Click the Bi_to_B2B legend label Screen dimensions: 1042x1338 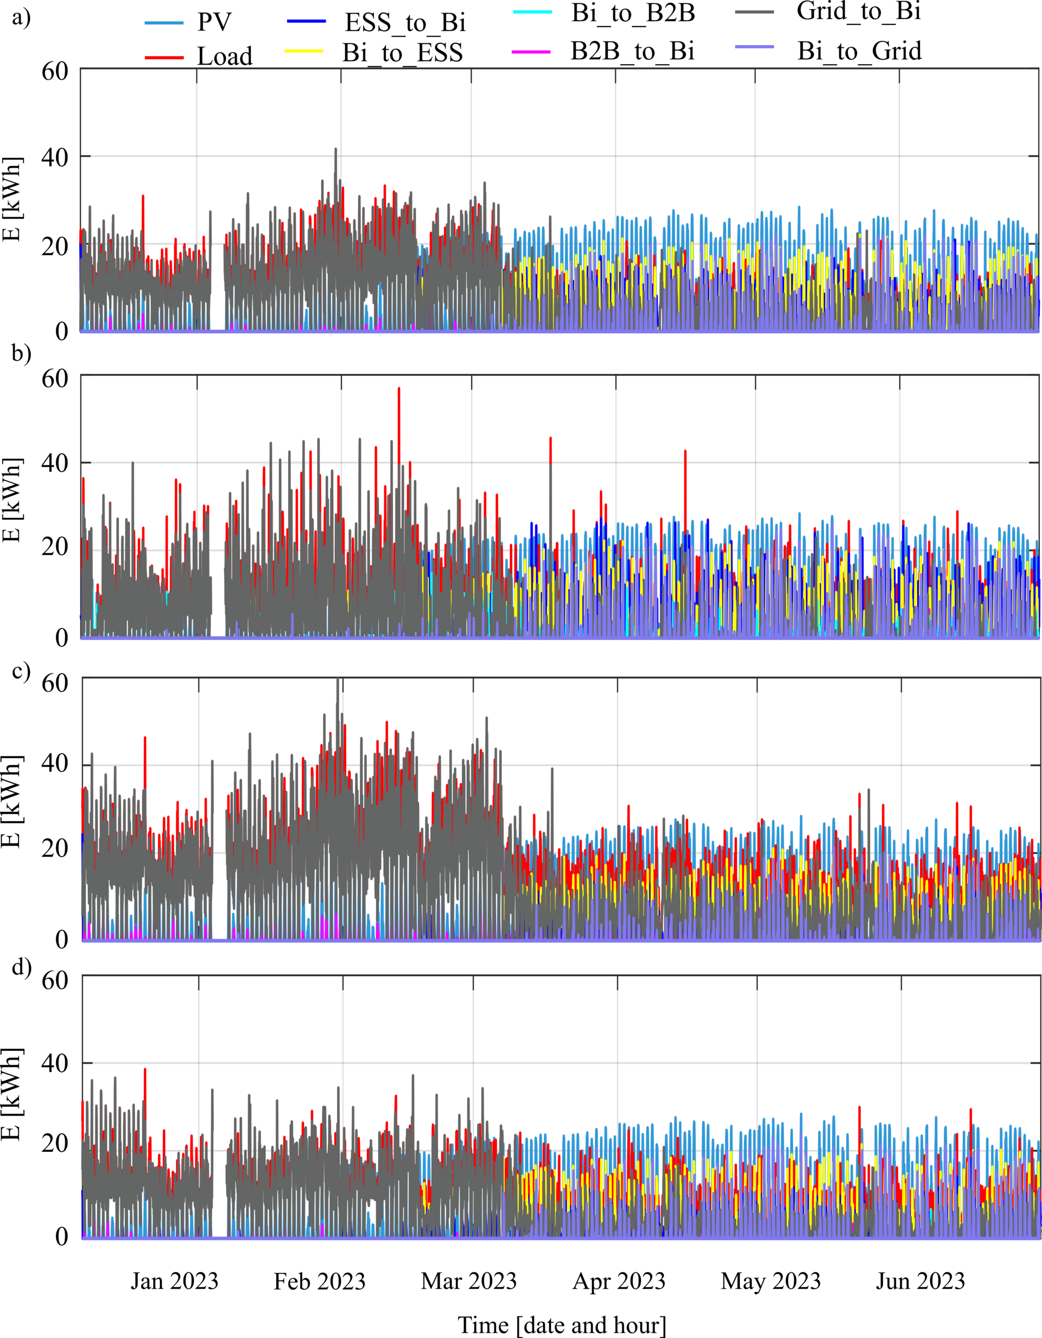click(633, 13)
